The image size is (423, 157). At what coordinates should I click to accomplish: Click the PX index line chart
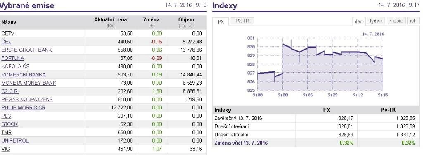(316, 65)
